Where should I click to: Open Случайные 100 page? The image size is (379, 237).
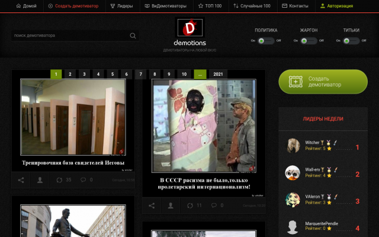252,6
